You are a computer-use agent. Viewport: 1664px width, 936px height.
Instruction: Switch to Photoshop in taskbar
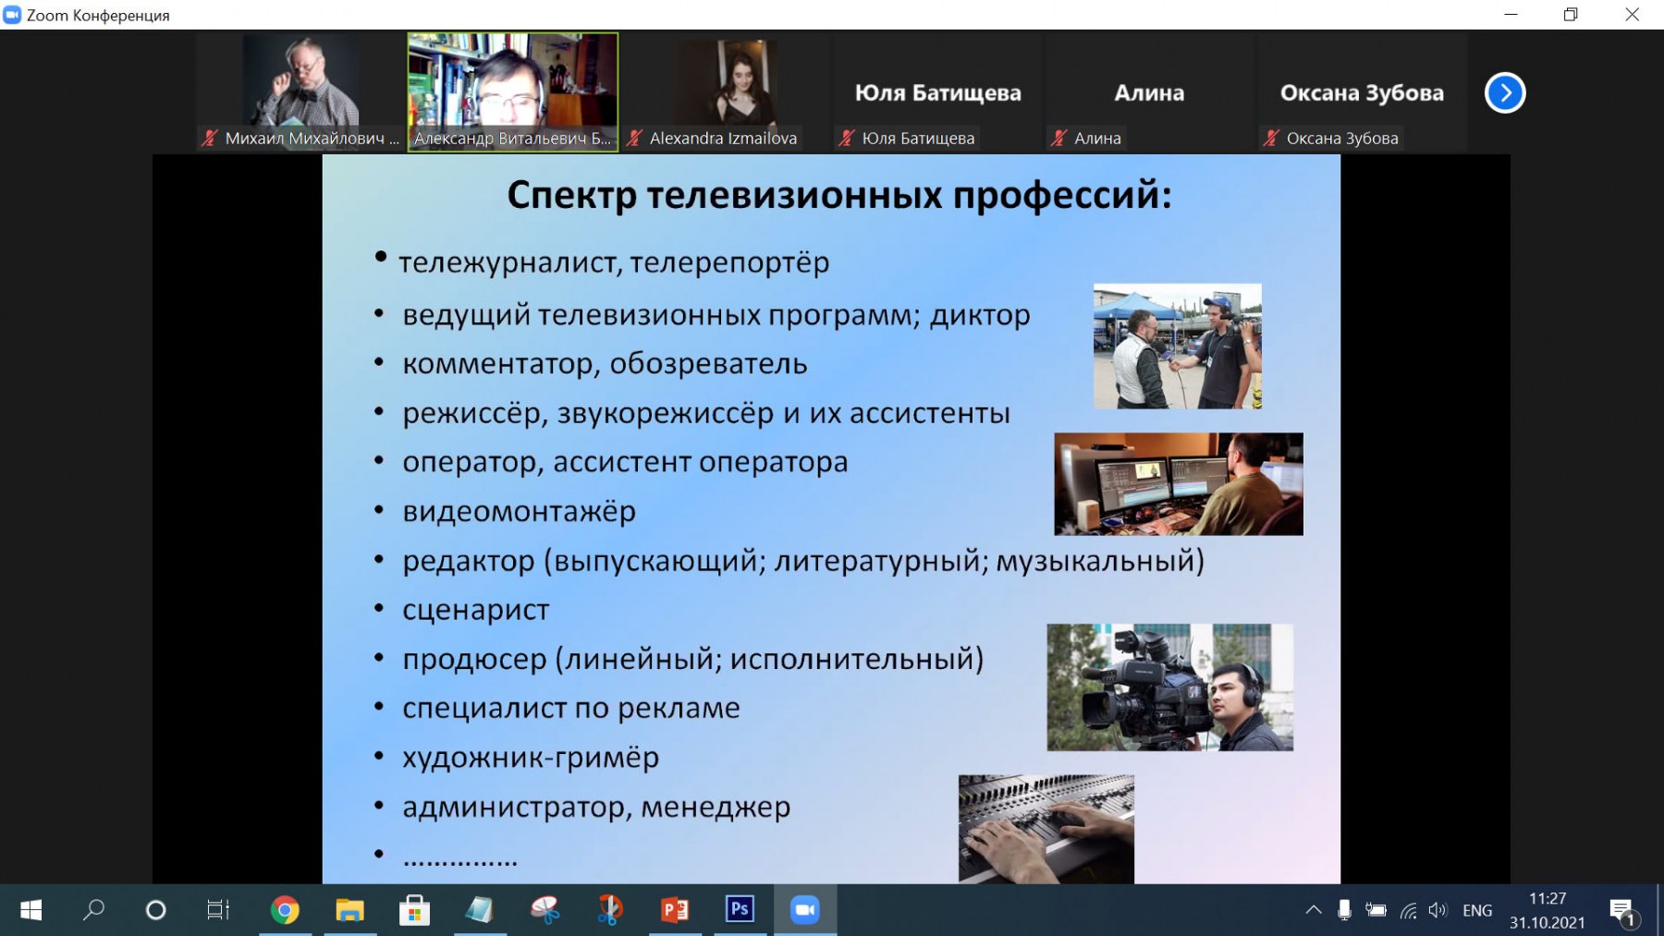(740, 910)
